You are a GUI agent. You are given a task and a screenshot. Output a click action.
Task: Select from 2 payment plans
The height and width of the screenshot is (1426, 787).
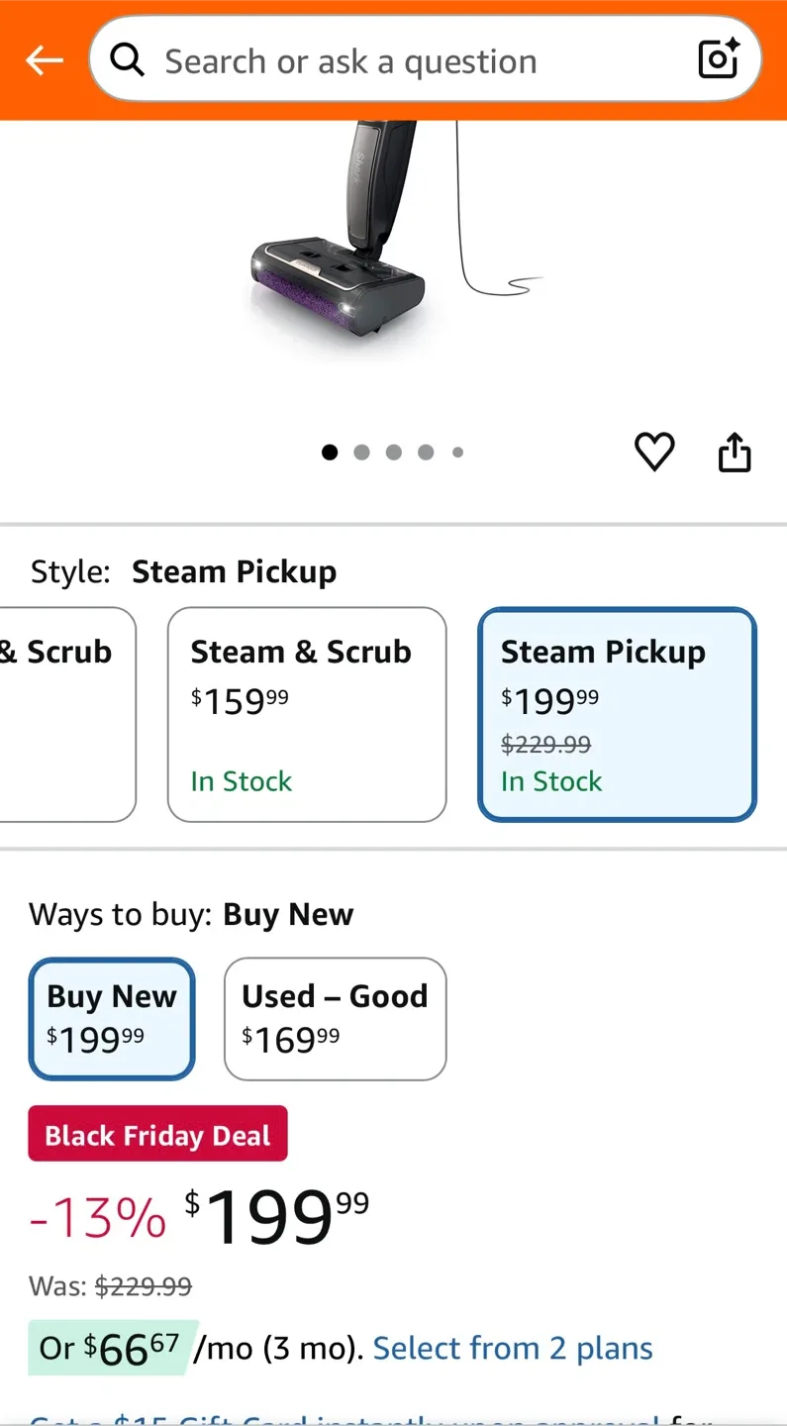point(512,1348)
